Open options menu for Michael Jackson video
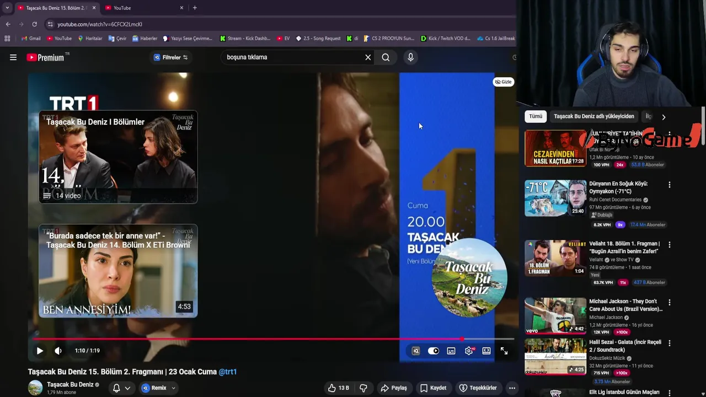The width and height of the screenshot is (706, 397). [x=670, y=302]
